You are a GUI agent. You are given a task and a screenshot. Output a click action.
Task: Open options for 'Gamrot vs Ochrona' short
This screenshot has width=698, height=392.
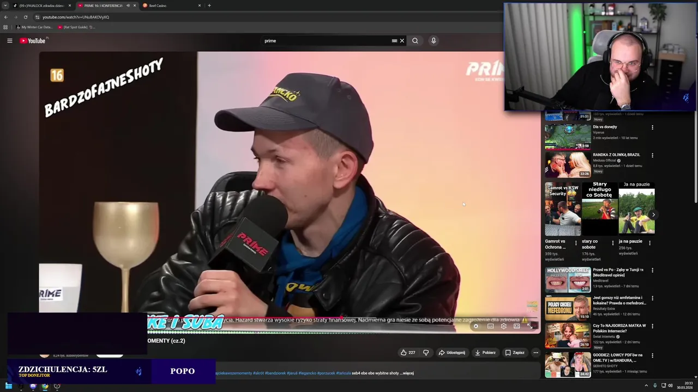pyautogui.click(x=576, y=243)
